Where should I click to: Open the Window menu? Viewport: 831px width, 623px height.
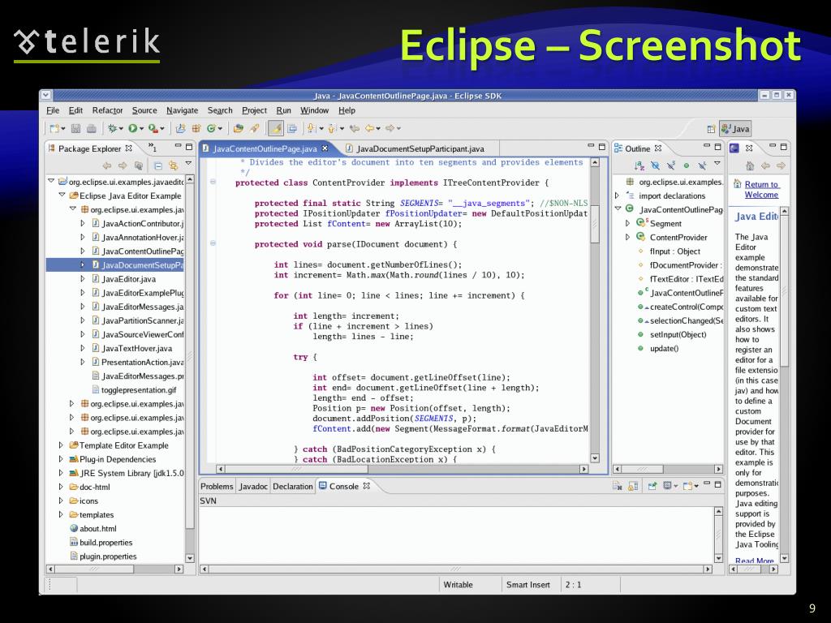coord(315,110)
